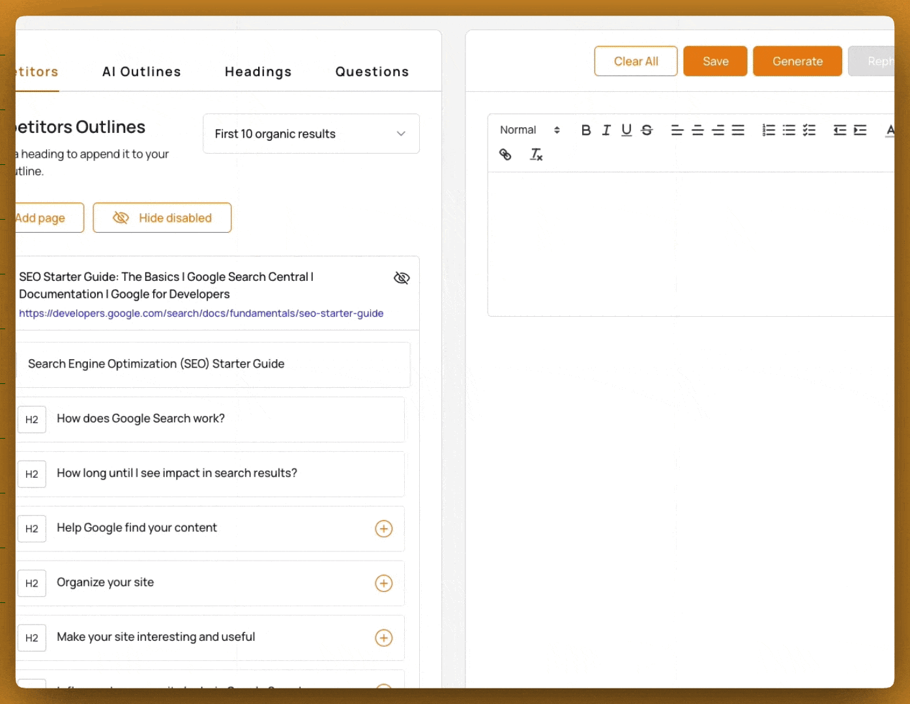
Task: Increase indent in editor
Action: click(x=860, y=130)
